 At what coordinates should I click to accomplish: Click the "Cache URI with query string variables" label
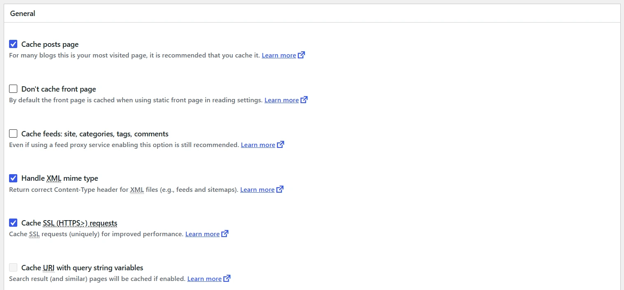82,268
